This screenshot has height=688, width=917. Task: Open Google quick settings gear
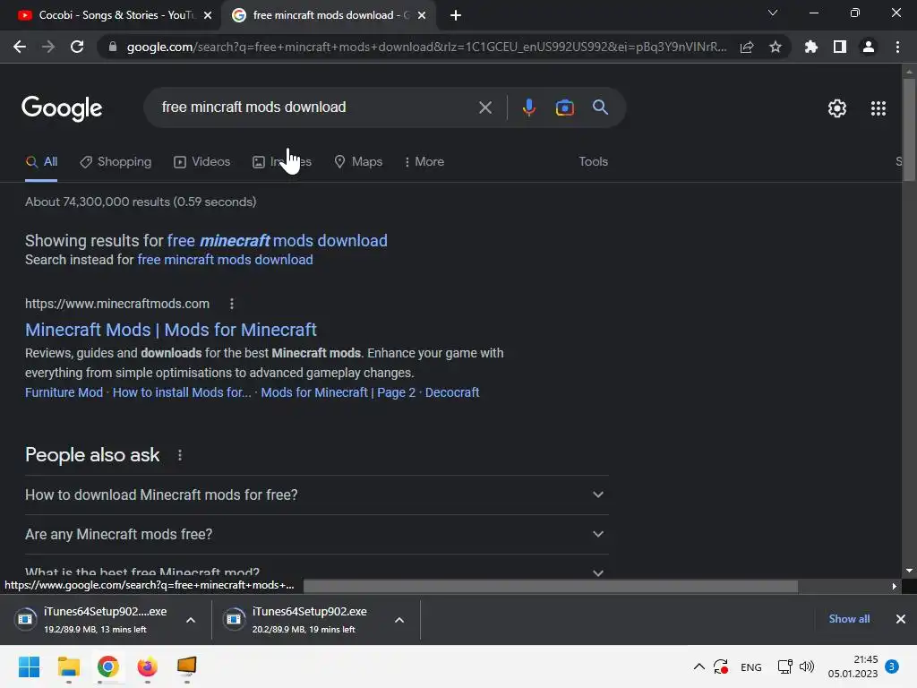(837, 108)
